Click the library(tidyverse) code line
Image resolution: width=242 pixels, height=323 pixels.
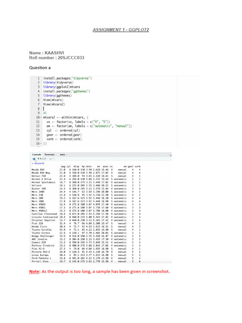pos(58,83)
